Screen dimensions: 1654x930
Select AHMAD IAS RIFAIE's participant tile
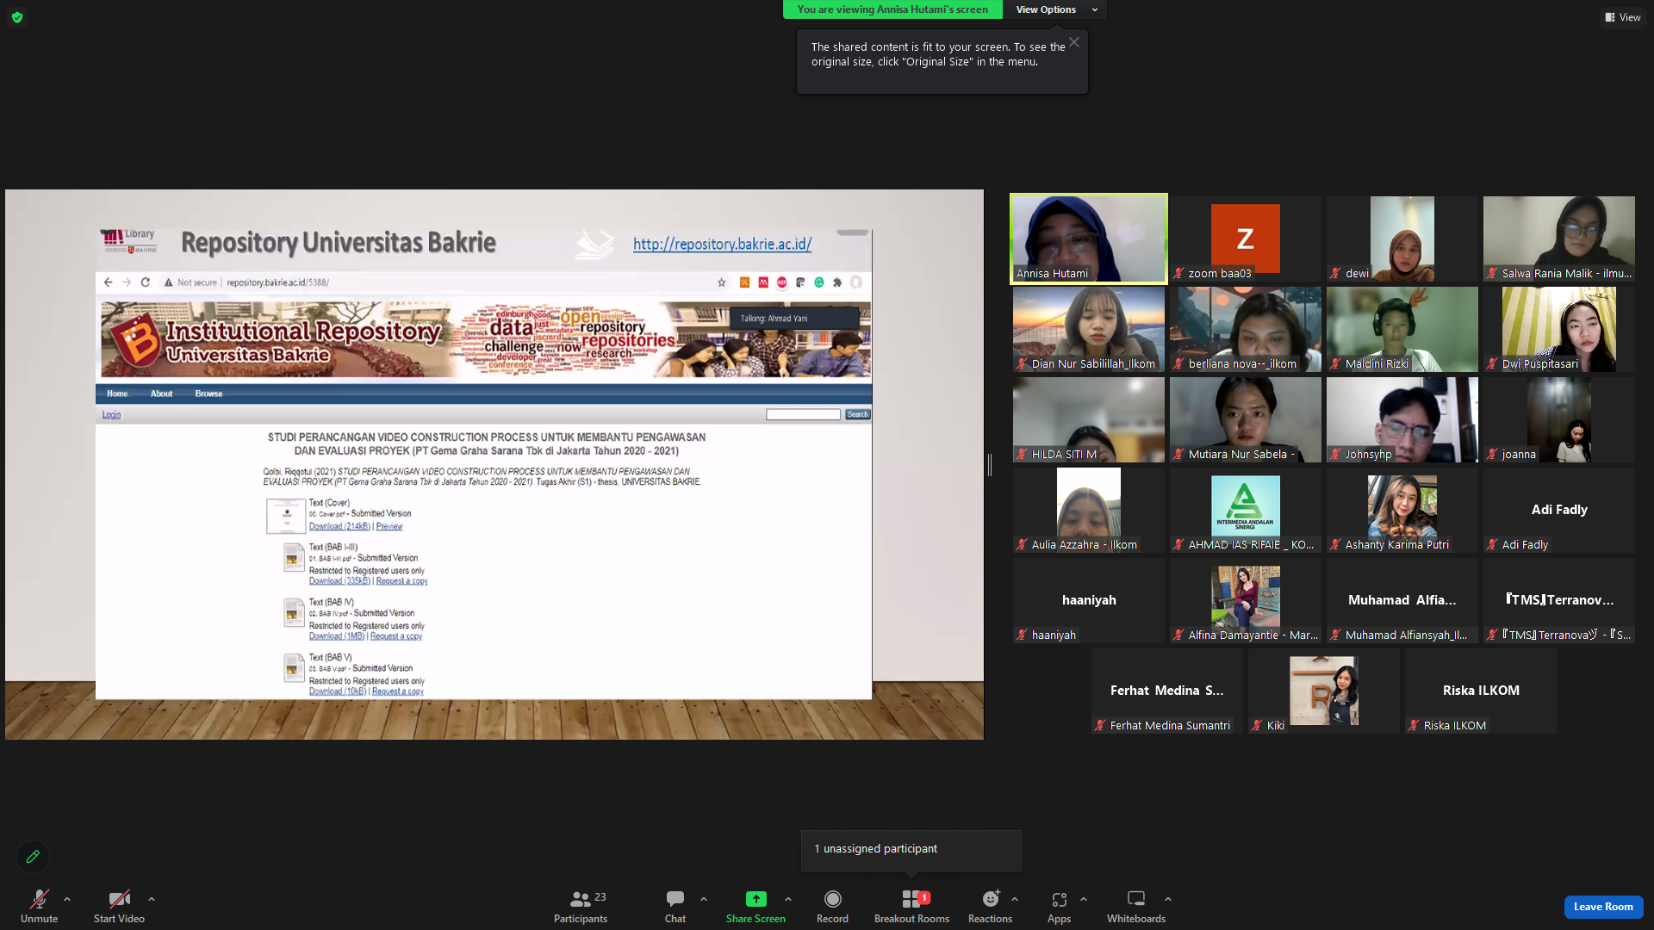point(1246,510)
